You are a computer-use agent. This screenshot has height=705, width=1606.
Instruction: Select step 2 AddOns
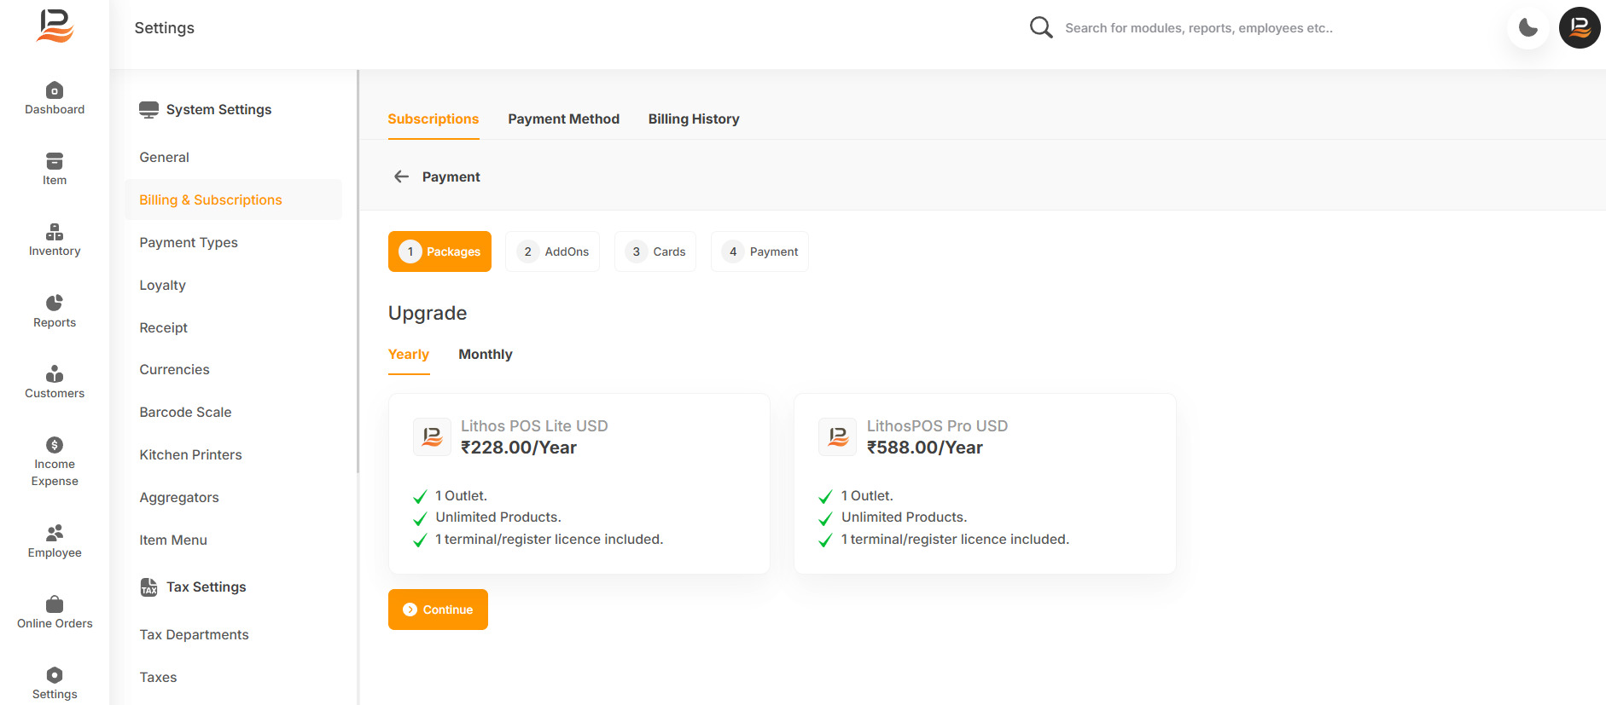click(x=552, y=251)
